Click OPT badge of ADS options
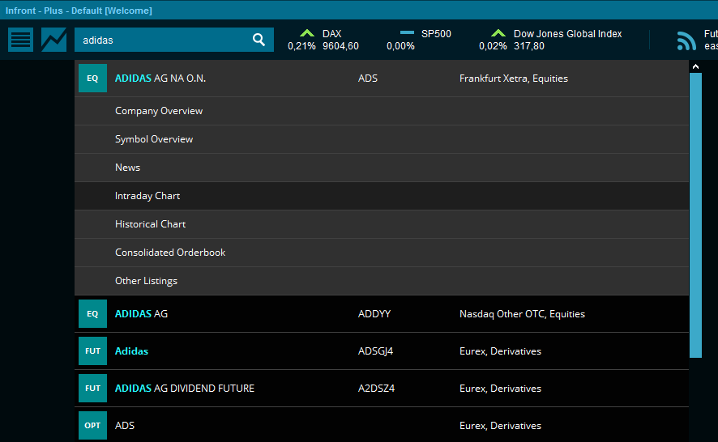 [92, 426]
